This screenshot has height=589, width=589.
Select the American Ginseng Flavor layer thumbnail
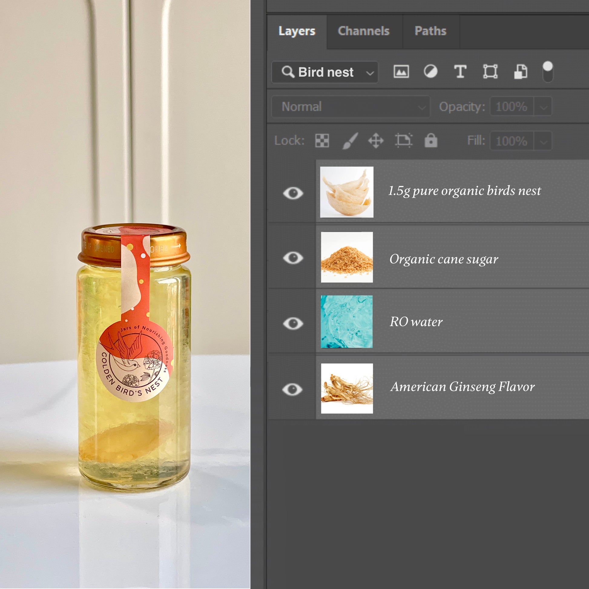(347, 388)
